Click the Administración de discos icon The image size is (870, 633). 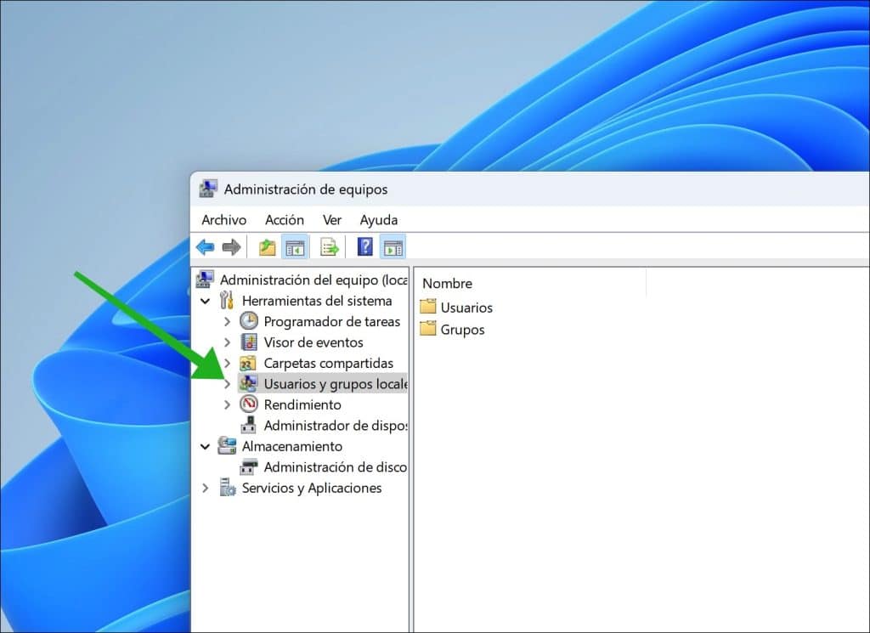pyautogui.click(x=249, y=466)
